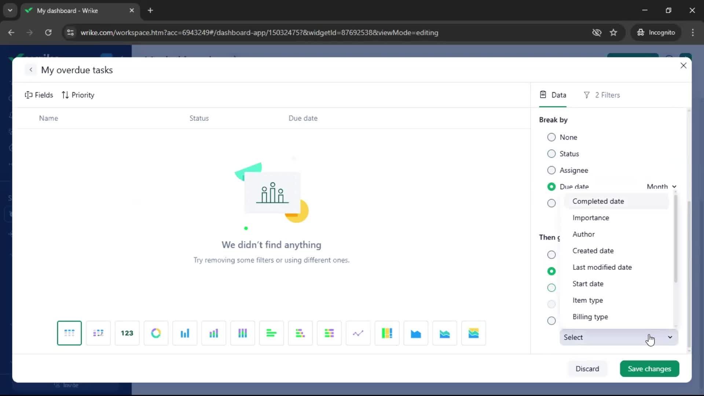Choose the stacked column chart type
704x396 pixels.
click(x=214, y=333)
